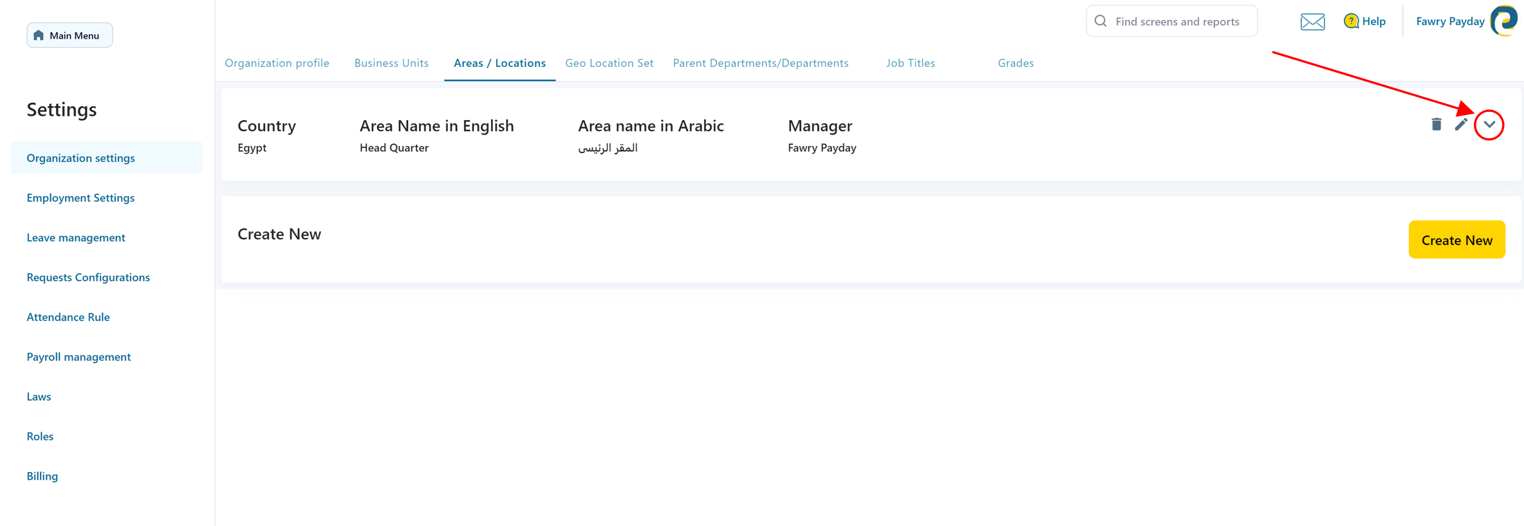Click the Help question mark icon
The height and width of the screenshot is (526, 1524).
(1351, 21)
